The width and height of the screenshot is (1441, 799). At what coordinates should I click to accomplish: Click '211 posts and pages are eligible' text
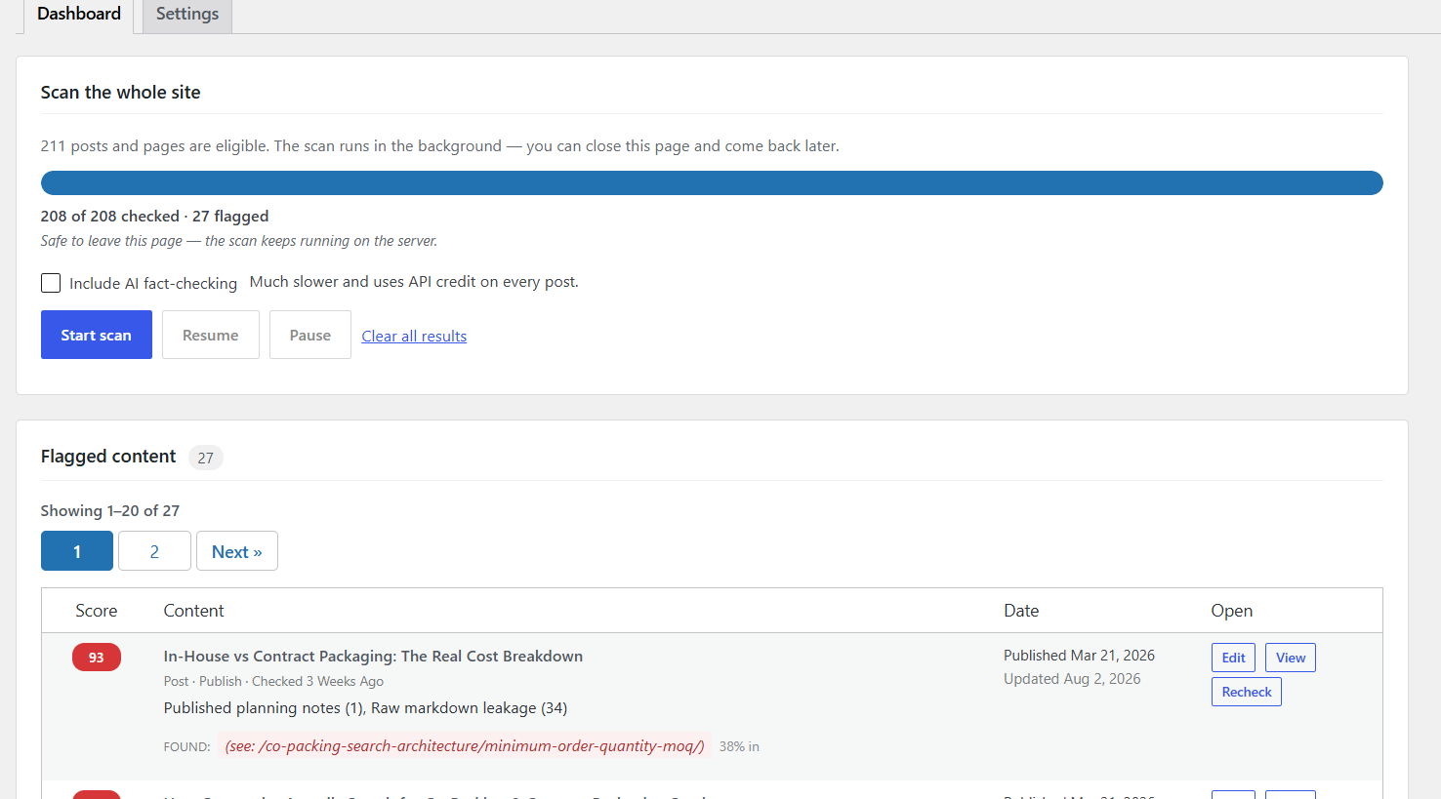tap(439, 146)
